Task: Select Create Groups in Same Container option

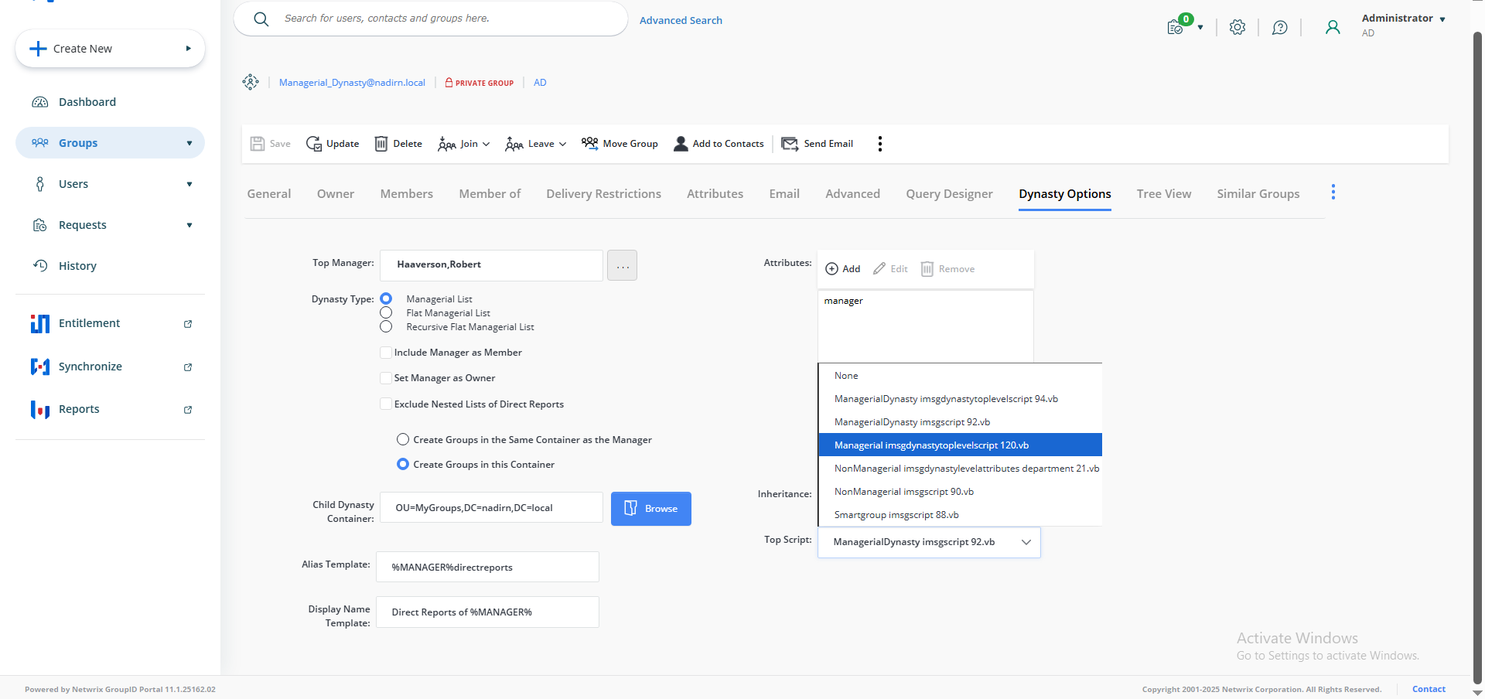Action: [x=403, y=440]
